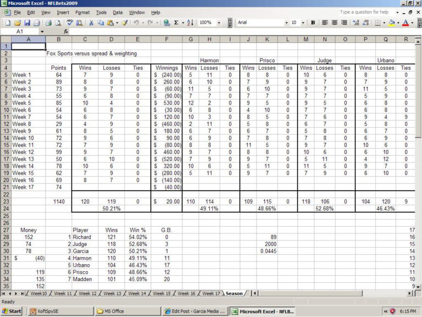Open the Data menu
Viewport: 422px width, 317px height.
118,13
